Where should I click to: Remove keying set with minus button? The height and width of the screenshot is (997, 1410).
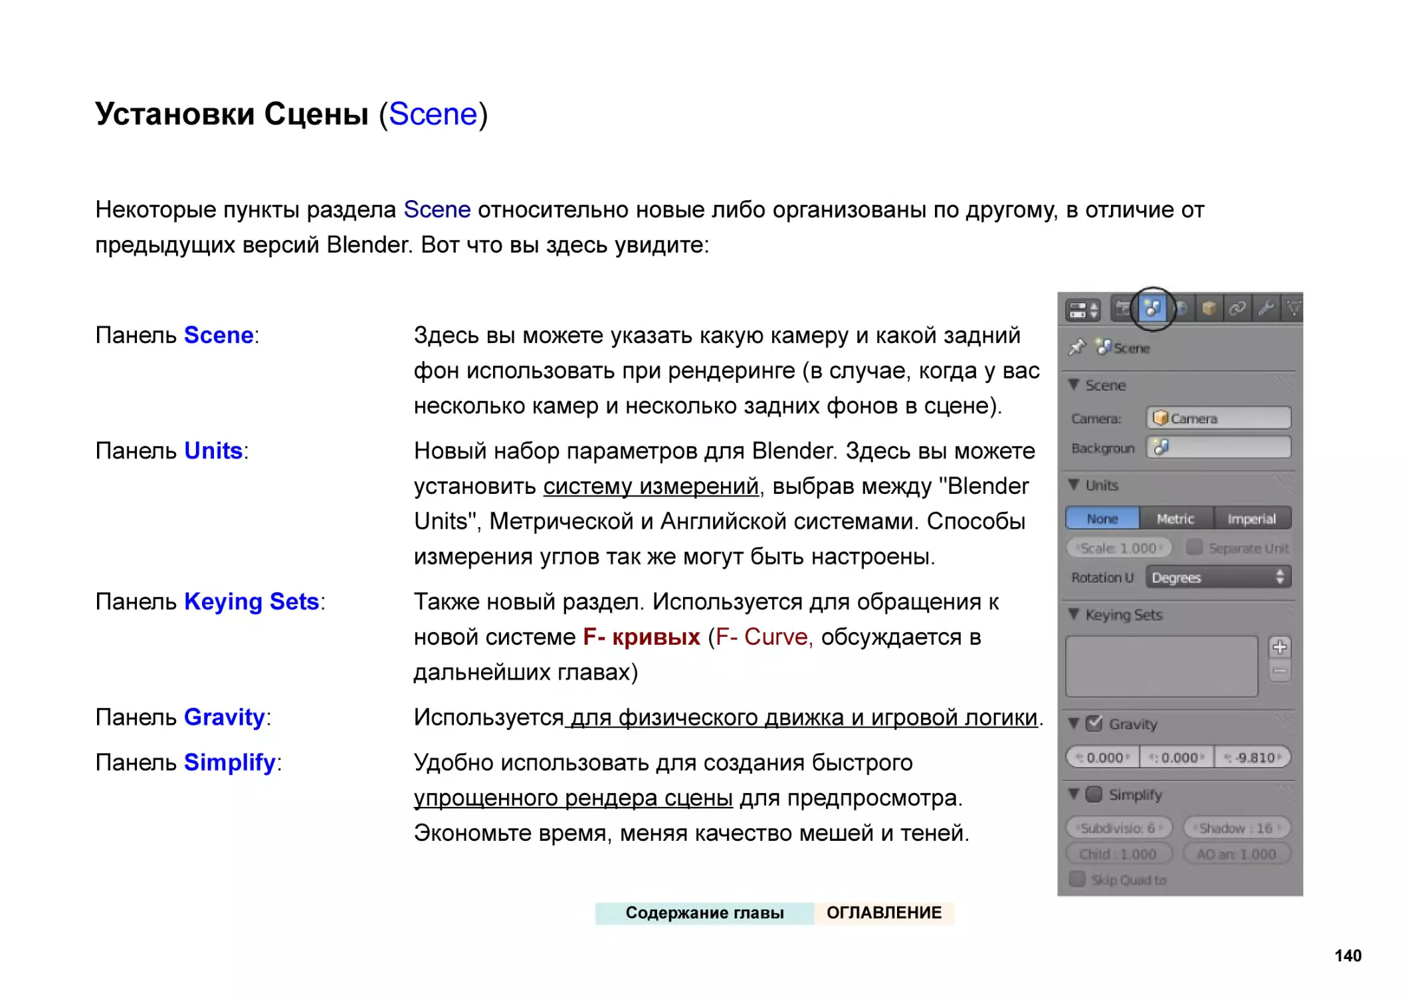1280,671
